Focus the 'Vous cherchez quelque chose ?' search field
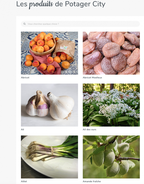Image resolution: width=144 pixels, height=184 pixels. point(80,24)
